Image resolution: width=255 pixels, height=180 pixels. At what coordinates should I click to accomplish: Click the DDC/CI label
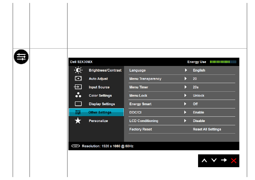point(135,112)
